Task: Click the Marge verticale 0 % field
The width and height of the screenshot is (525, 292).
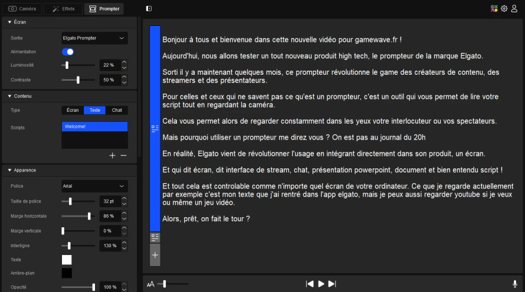Action: coord(110,231)
